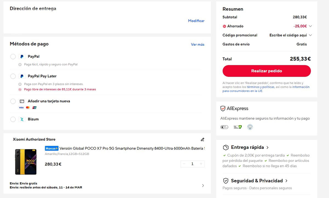Select PayPal as payment method
Viewport: 329px width, 198px height.
(x=13, y=56)
